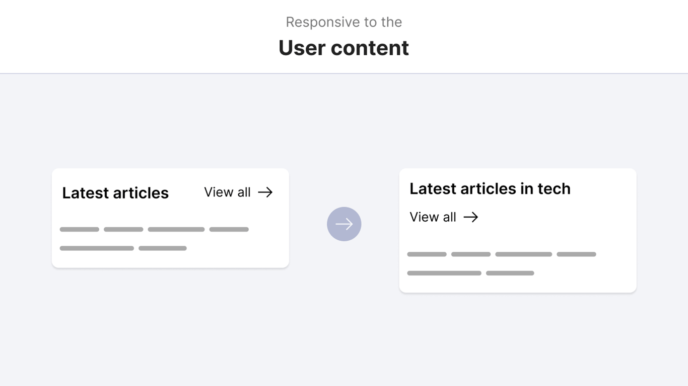The width and height of the screenshot is (688, 386).
Task: Click the arrow icon in Latest articles card
Action: click(265, 192)
